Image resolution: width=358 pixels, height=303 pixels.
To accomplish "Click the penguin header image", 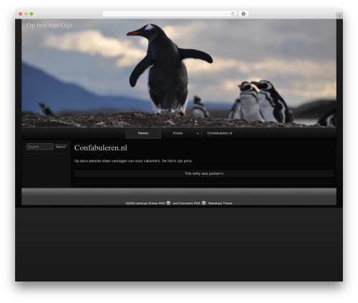I will point(179,73).
